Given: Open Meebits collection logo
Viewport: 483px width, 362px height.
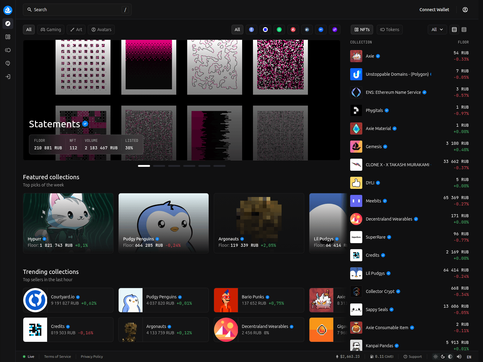Looking at the screenshot, I should 356,201.
